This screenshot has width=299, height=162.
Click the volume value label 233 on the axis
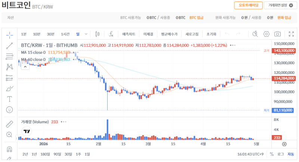277,138
